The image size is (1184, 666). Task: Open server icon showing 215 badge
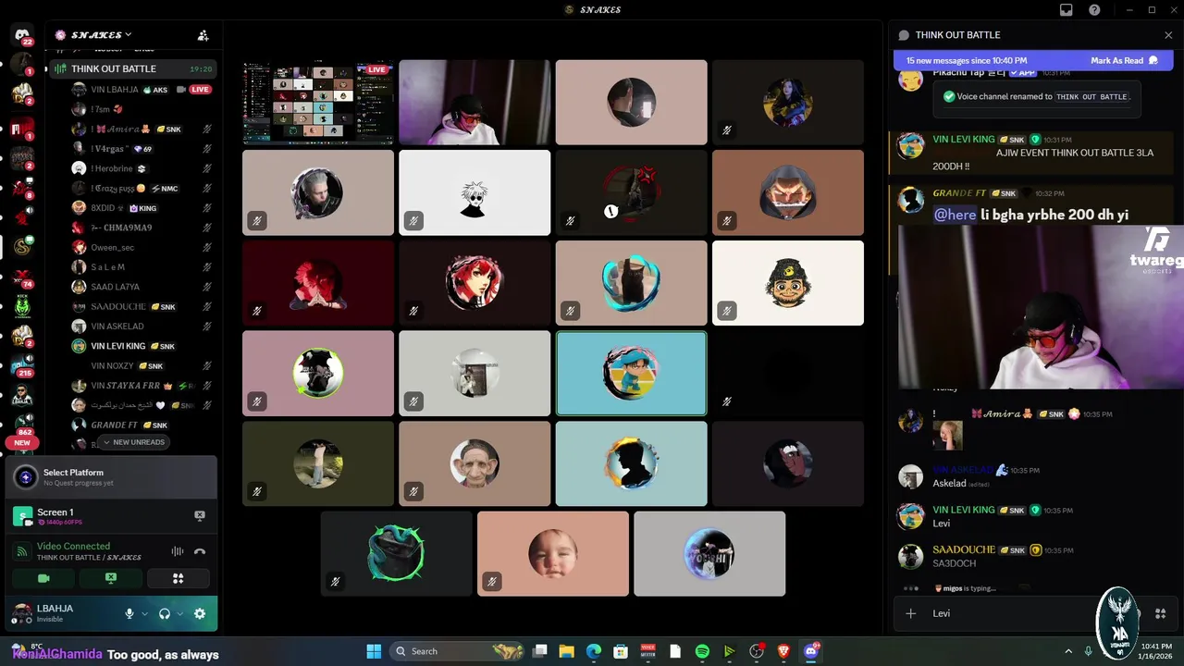pos(22,366)
